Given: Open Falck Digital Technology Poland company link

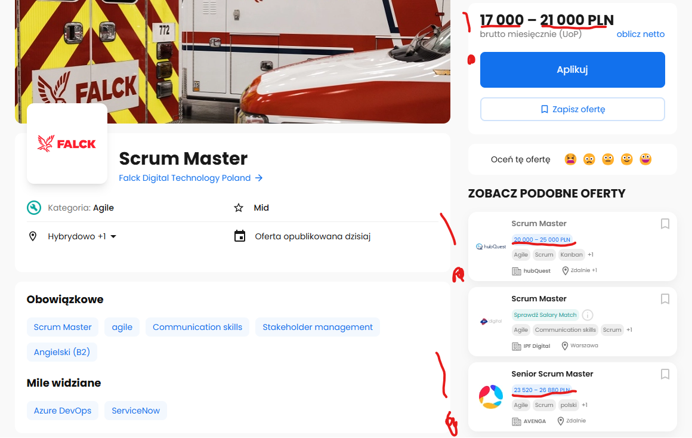Looking at the screenshot, I should [x=190, y=178].
